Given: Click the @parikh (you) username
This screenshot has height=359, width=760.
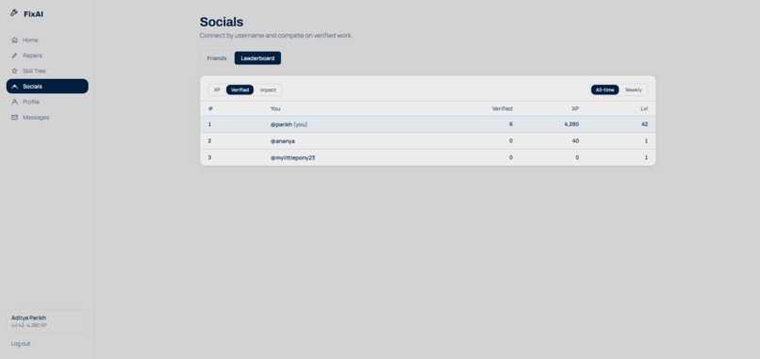Looking at the screenshot, I should click(289, 124).
